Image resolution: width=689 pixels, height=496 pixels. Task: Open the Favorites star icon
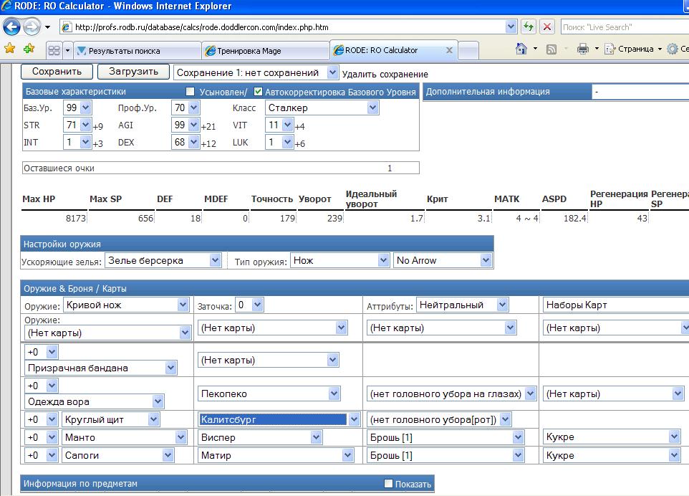10,49
